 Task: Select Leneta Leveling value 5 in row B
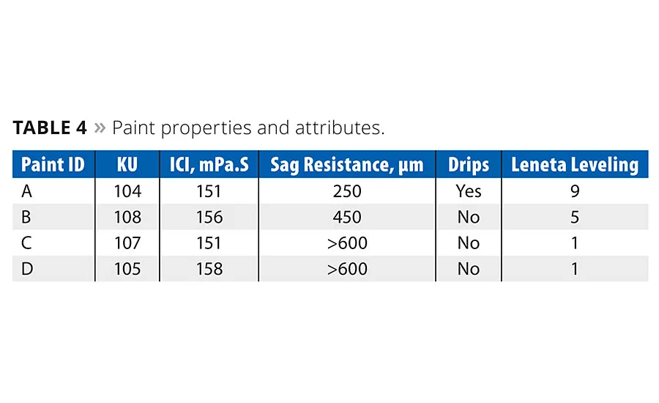click(575, 218)
